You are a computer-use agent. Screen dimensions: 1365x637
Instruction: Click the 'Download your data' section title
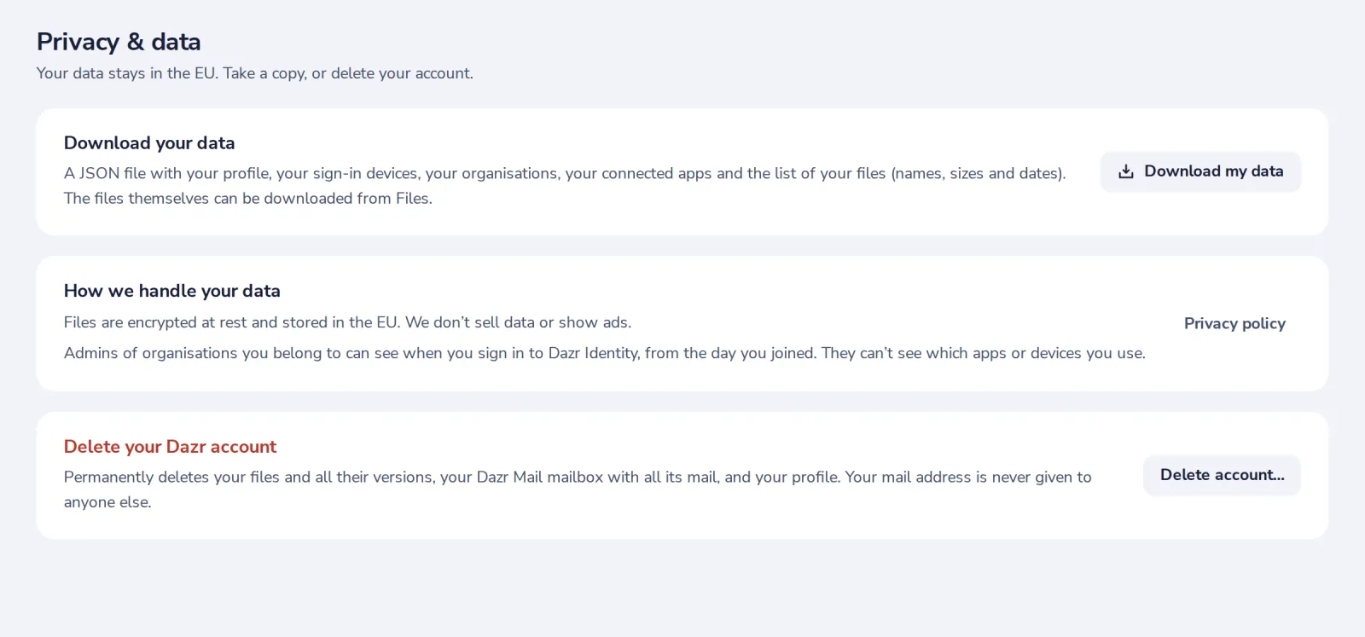pos(149,143)
